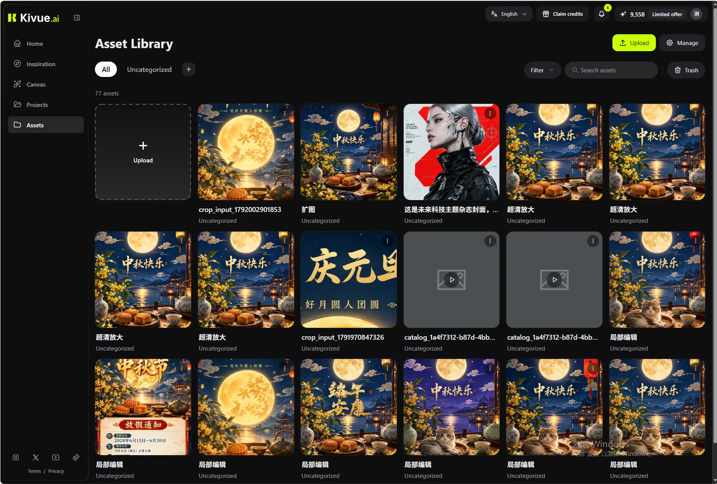The height and width of the screenshot is (484, 717).
Task: Click the 9,558 credits count
Action: (637, 14)
